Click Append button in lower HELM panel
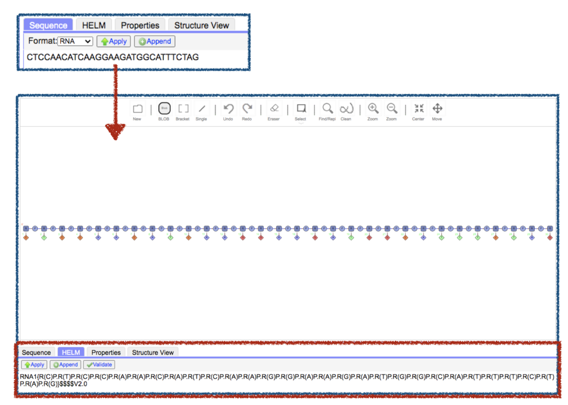The width and height of the screenshot is (568, 405). click(65, 365)
